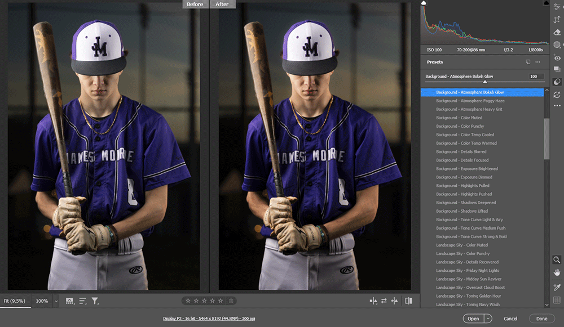Toggle the grid overlay icon
The image size is (564, 327).
click(557, 301)
